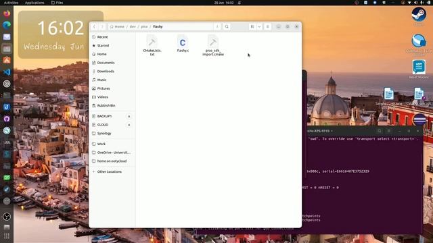Open the Applications menu in top bar

(x=35, y=3)
